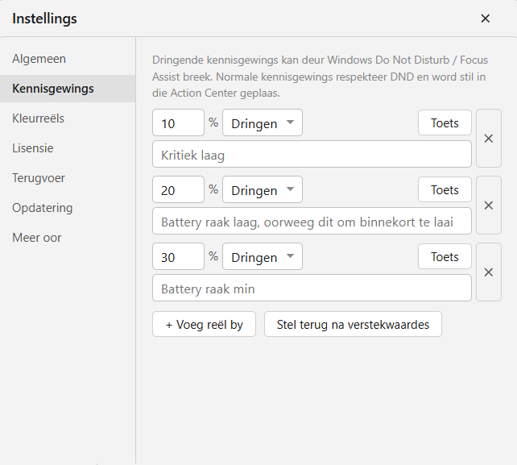Delete the 20% rule with its X icon
Image resolution: width=517 pixels, height=465 pixels.
[x=489, y=206]
